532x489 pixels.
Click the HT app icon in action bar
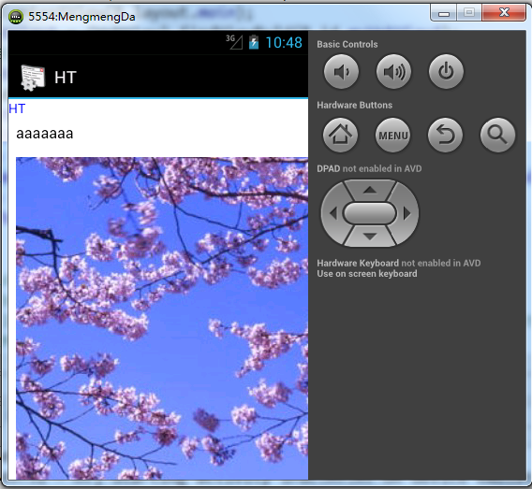click(33, 78)
